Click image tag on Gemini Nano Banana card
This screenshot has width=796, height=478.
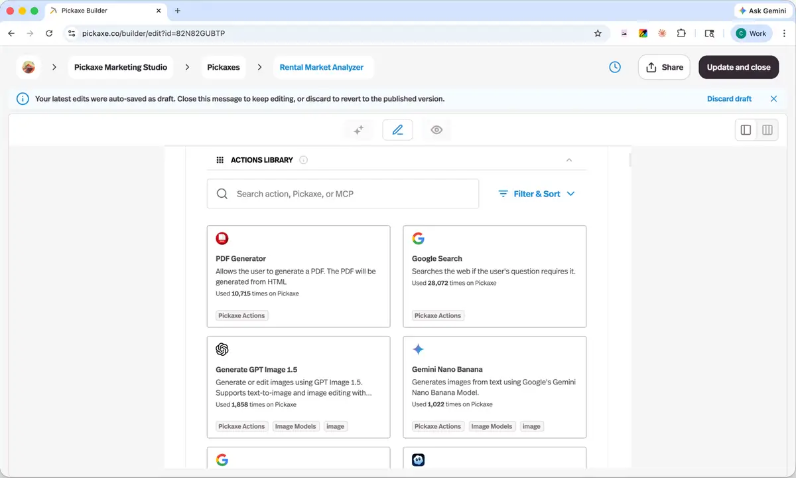click(531, 426)
